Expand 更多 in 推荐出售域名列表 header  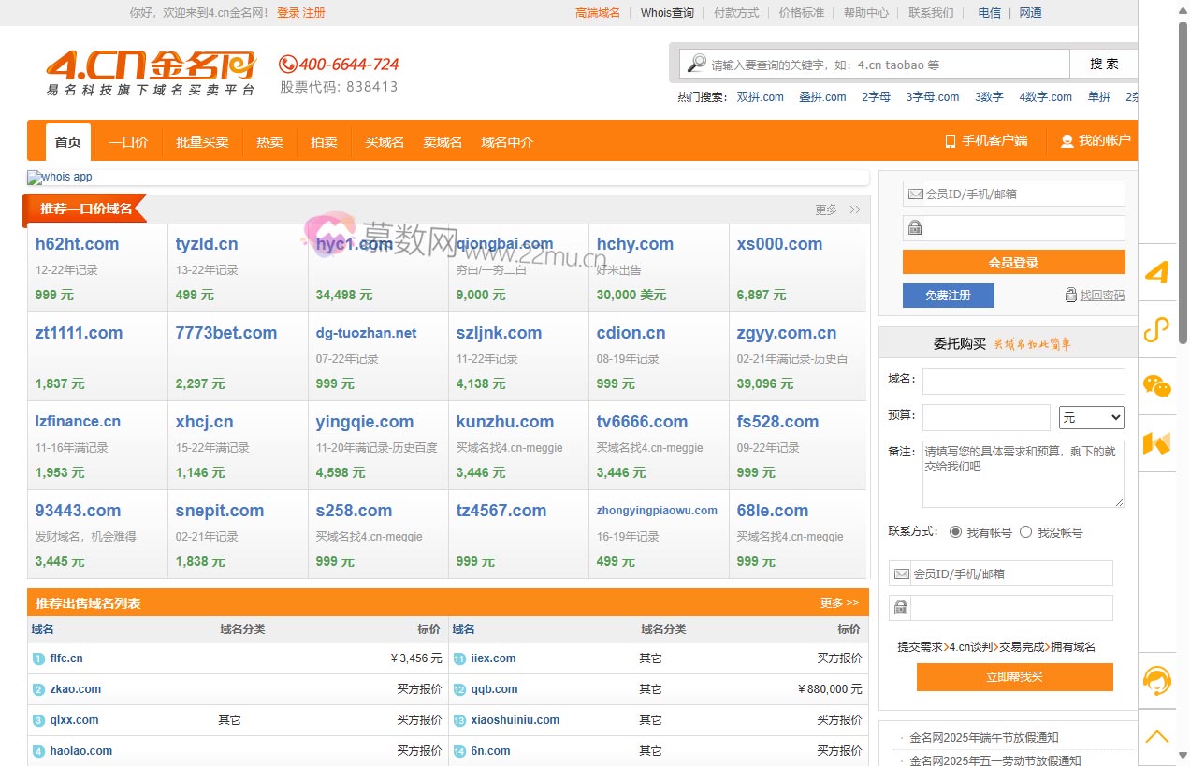tap(838, 603)
